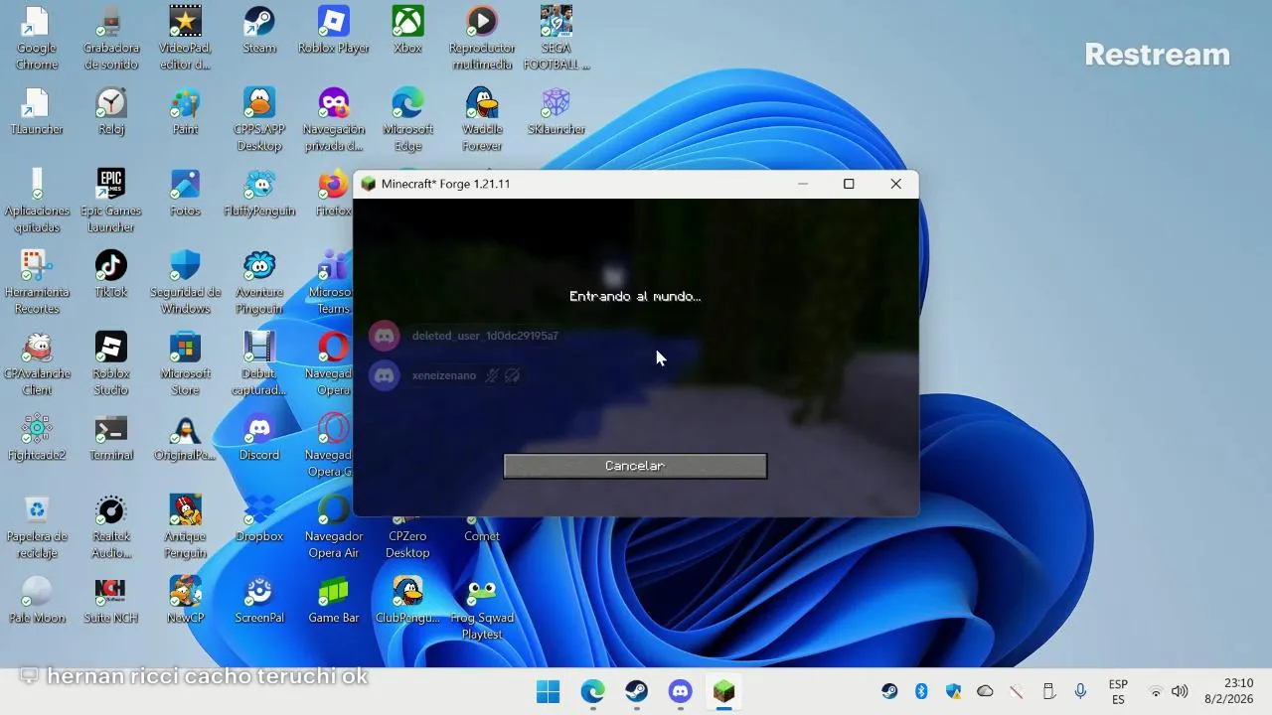Launch Fightcade2 desktop icon
Viewport: 1272px width, 715px height.
[37, 437]
